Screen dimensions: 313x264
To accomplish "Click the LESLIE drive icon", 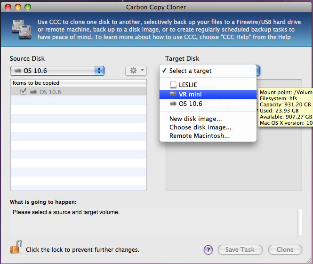I will click(x=173, y=85).
